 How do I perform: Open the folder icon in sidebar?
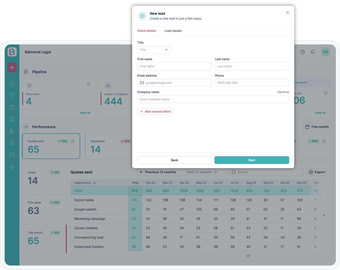(12, 107)
